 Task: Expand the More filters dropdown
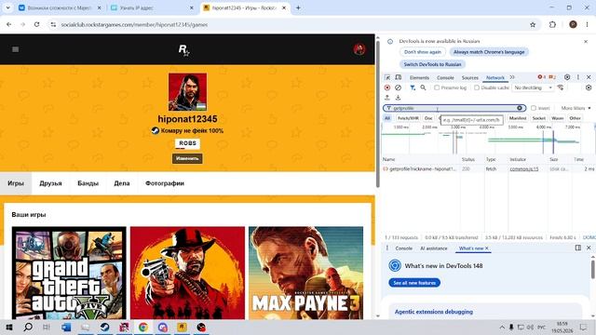tap(576, 108)
